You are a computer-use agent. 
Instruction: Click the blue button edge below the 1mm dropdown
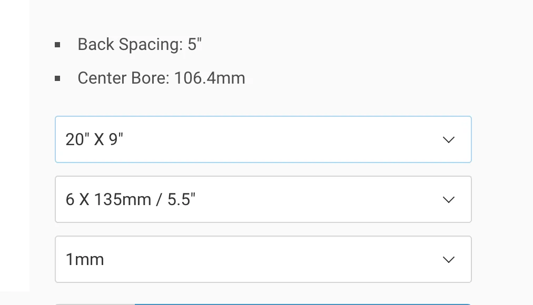click(x=300, y=304)
